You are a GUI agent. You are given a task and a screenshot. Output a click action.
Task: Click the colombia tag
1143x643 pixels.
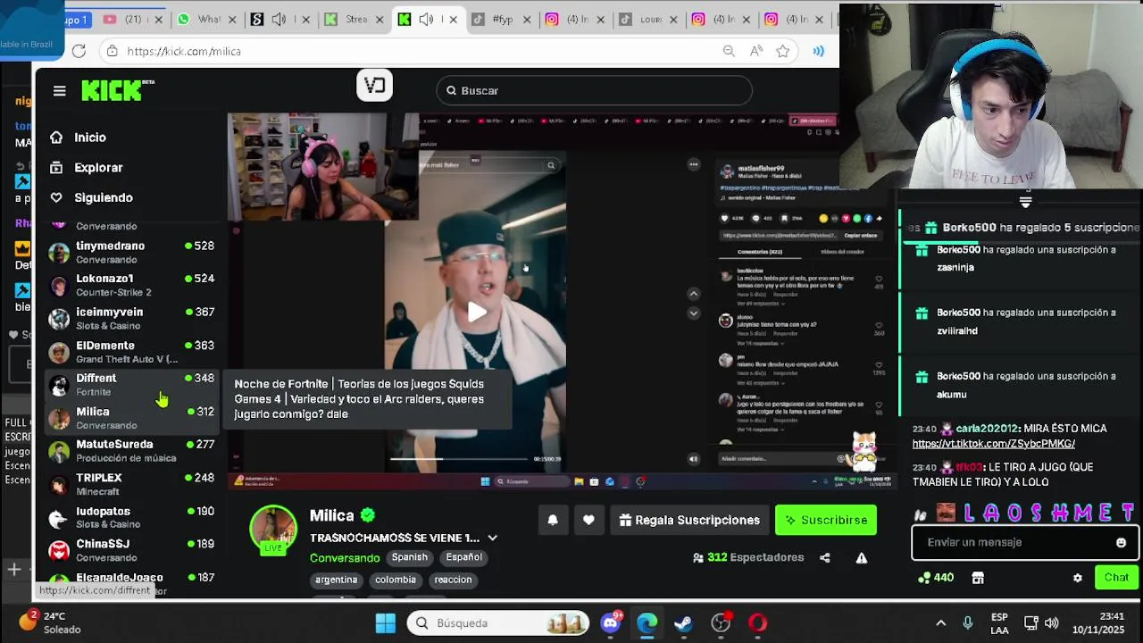coord(396,580)
